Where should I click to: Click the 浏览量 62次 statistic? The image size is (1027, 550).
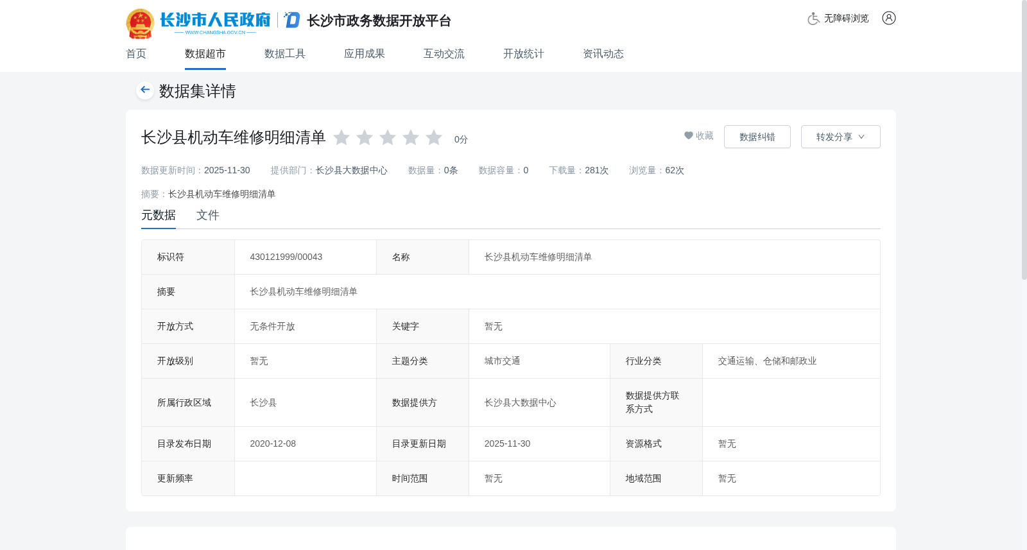coord(657,170)
